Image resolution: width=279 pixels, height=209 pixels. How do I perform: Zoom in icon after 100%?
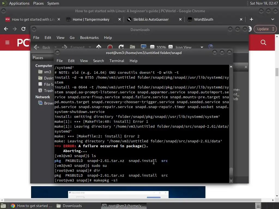click(x=171, y=47)
